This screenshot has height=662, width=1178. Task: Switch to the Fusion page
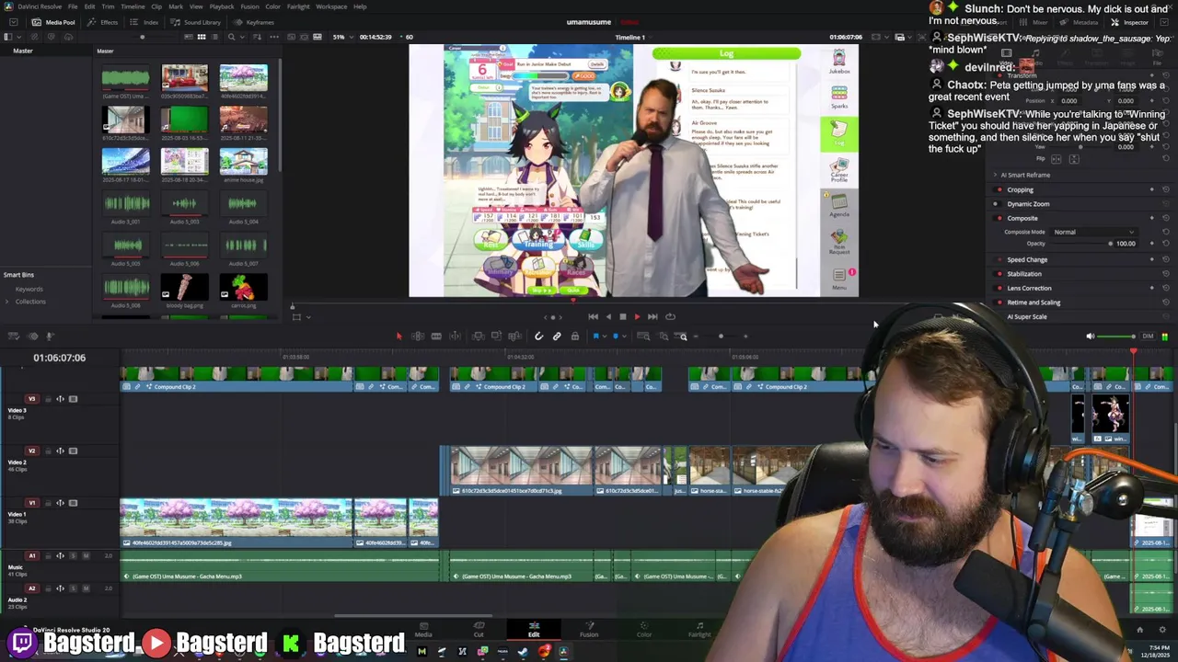pyautogui.click(x=589, y=630)
